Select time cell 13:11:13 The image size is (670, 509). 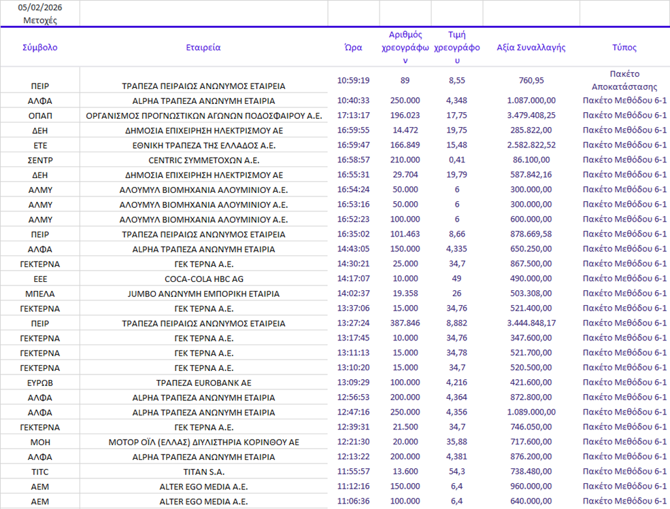click(354, 353)
